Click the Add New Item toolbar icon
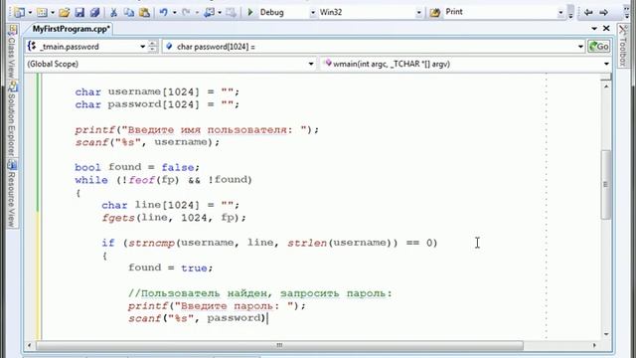636x358 pixels. point(42,13)
